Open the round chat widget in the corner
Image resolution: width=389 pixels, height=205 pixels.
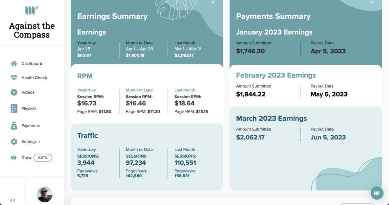pyautogui.click(x=377, y=193)
